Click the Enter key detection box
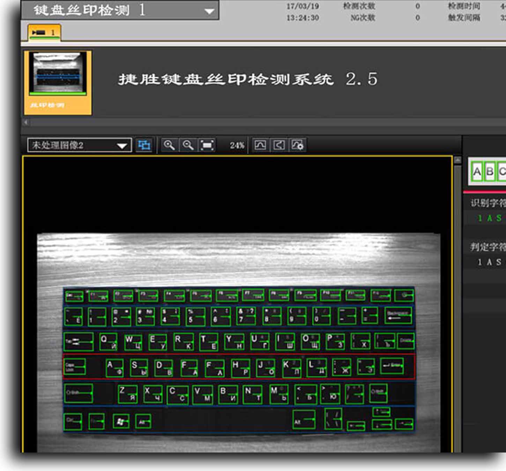 tap(392, 366)
